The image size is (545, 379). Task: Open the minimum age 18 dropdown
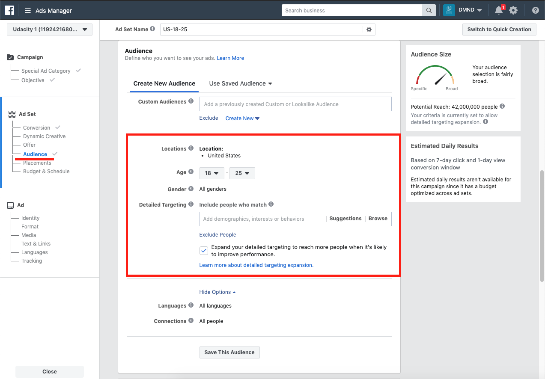coord(211,173)
